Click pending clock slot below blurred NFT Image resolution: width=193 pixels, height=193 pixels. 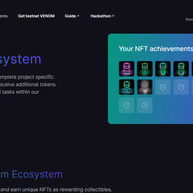pos(145,105)
